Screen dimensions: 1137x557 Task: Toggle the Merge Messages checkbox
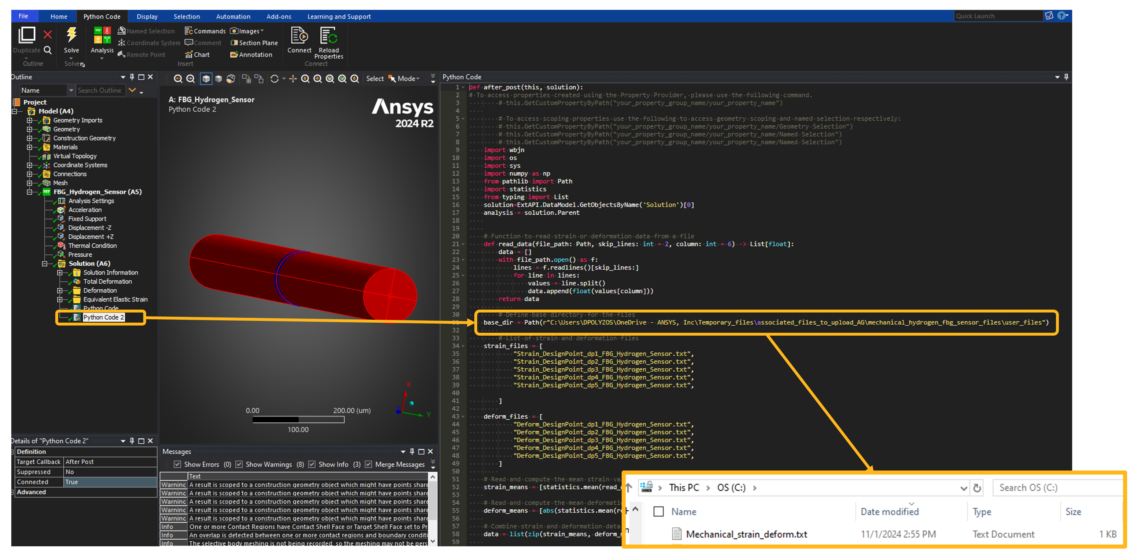point(368,464)
